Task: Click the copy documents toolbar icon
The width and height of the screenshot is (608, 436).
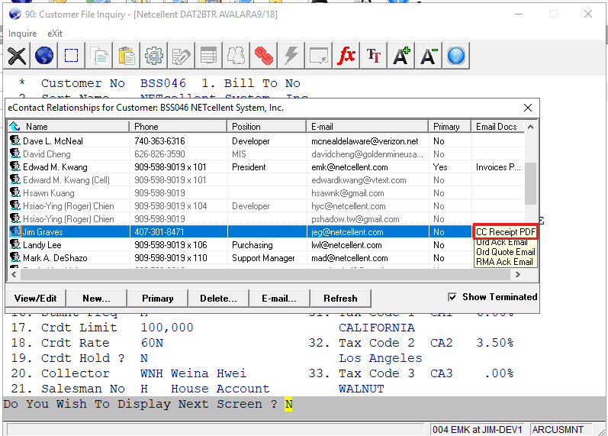Action: tap(99, 56)
